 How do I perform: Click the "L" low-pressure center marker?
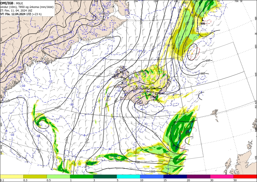click(203, 20)
